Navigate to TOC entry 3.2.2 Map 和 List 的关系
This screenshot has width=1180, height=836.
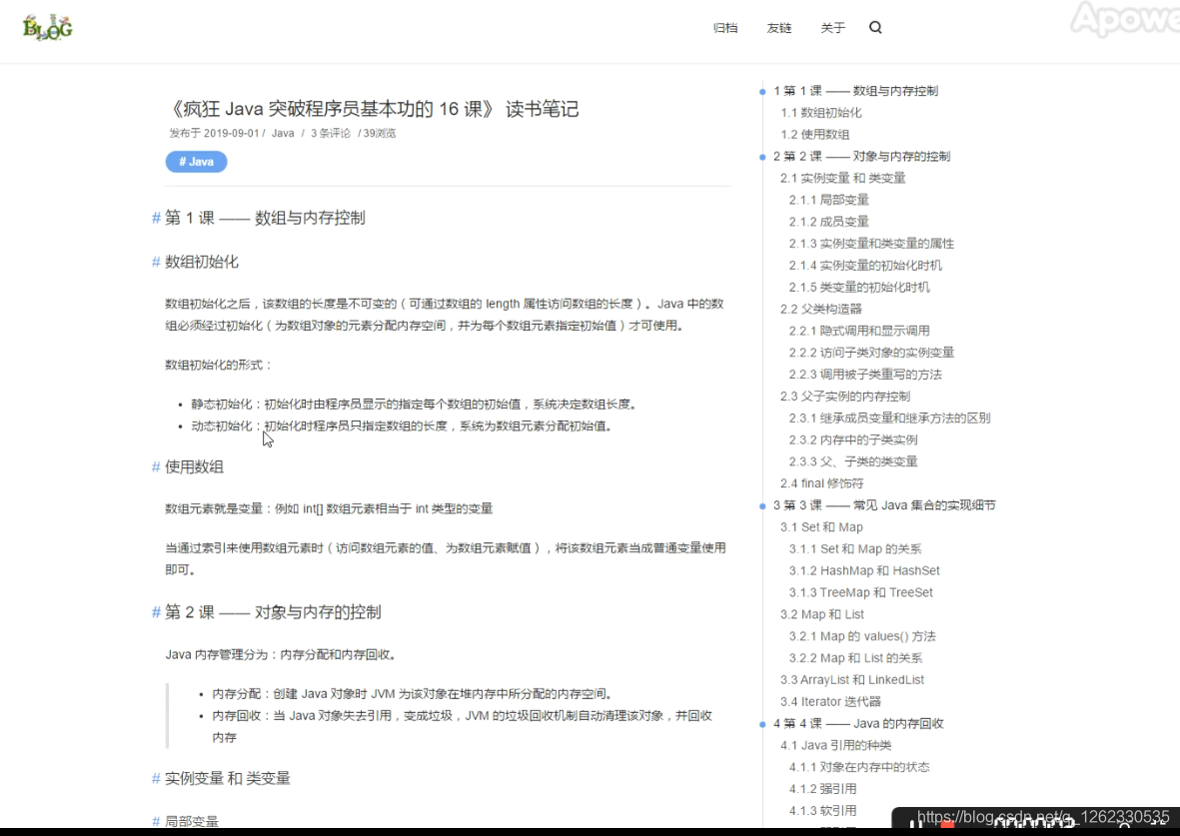click(x=855, y=658)
